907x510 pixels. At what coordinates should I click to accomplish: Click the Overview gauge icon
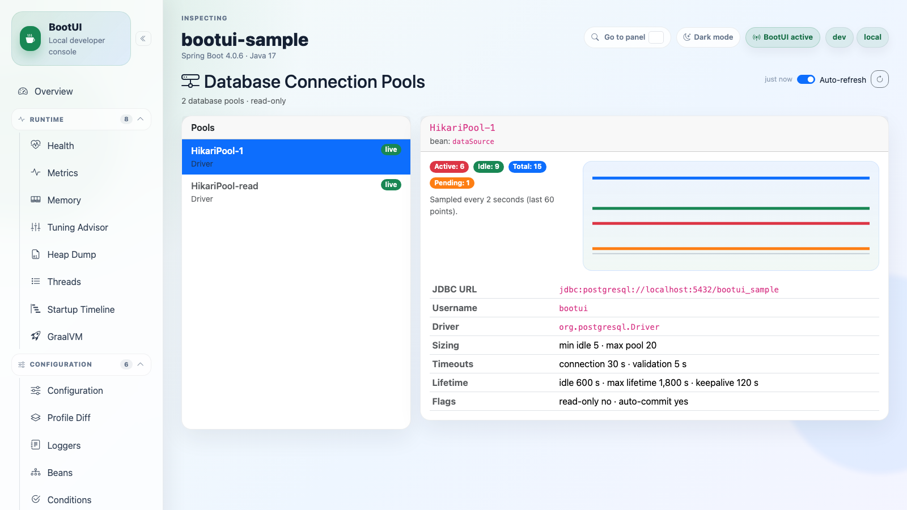23,91
